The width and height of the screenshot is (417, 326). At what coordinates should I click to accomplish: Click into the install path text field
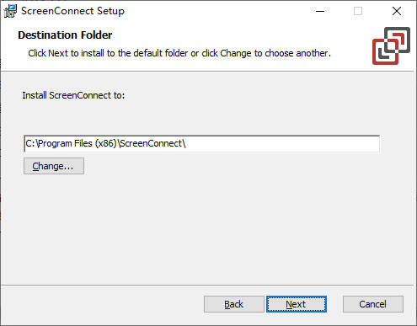(x=201, y=144)
